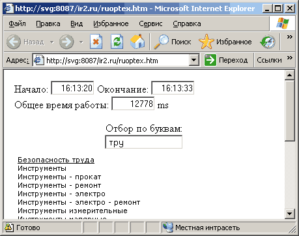299x236 pixels.
Task: Open the Правка menu
Action: pyautogui.click(x=48, y=23)
